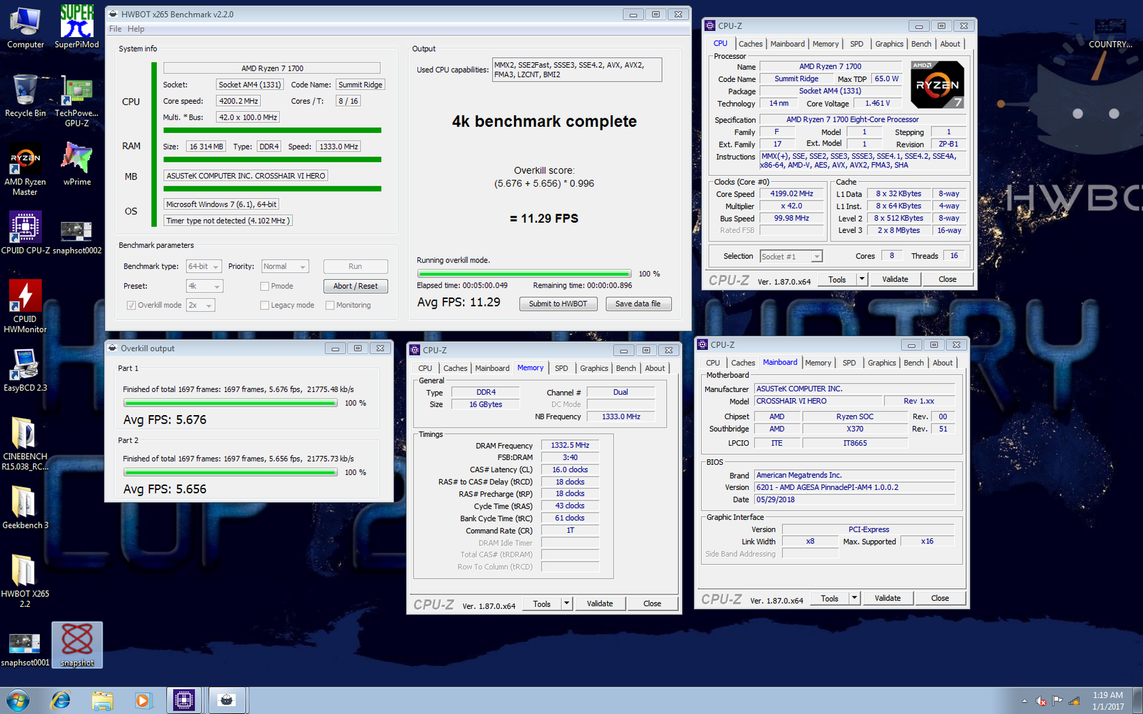Open the Computer desktop icon
The height and width of the screenshot is (714, 1143).
pos(25,27)
